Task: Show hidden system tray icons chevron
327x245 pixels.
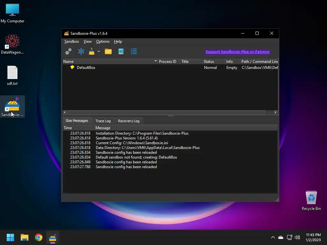Action: [273, 237]
